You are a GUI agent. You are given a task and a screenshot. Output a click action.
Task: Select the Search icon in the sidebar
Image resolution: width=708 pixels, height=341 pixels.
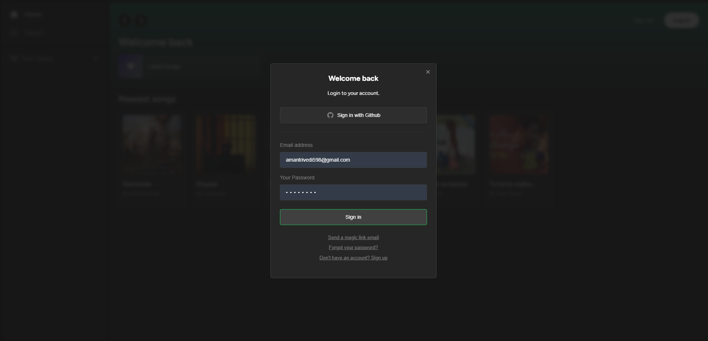[x=14, y=32]
